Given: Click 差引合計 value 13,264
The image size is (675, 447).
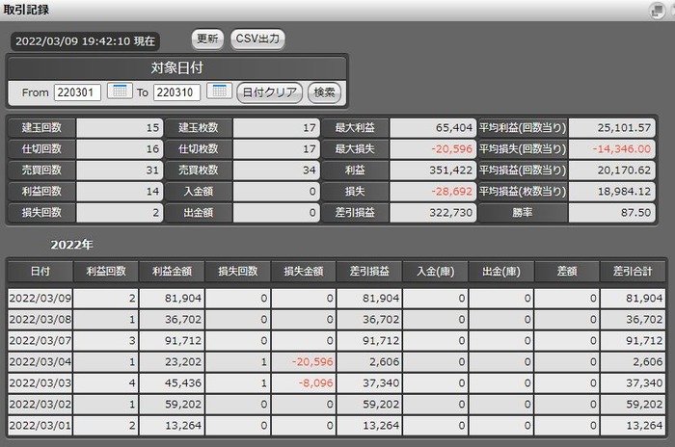Looking at the screenshot, I should (644, 425).
